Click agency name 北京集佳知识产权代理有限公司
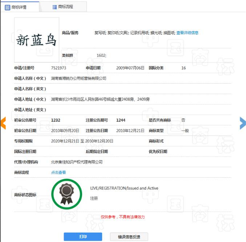Viewport: 246px width, 242px height. click(77, 162)
